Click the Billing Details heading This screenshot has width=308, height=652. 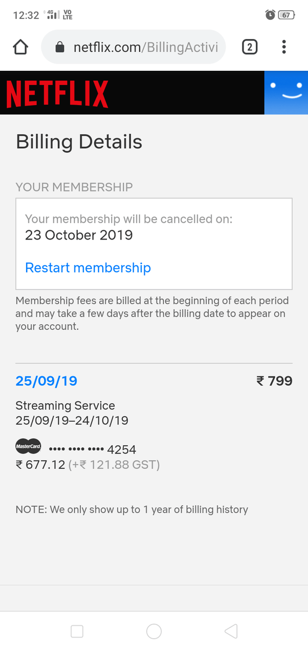[x=78, y=142]
